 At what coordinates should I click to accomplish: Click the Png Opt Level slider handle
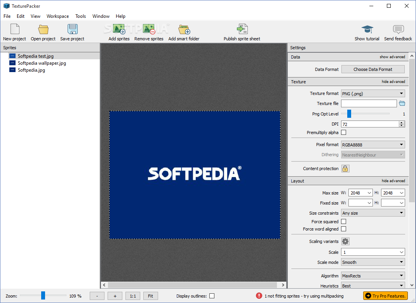pos(349,114)
